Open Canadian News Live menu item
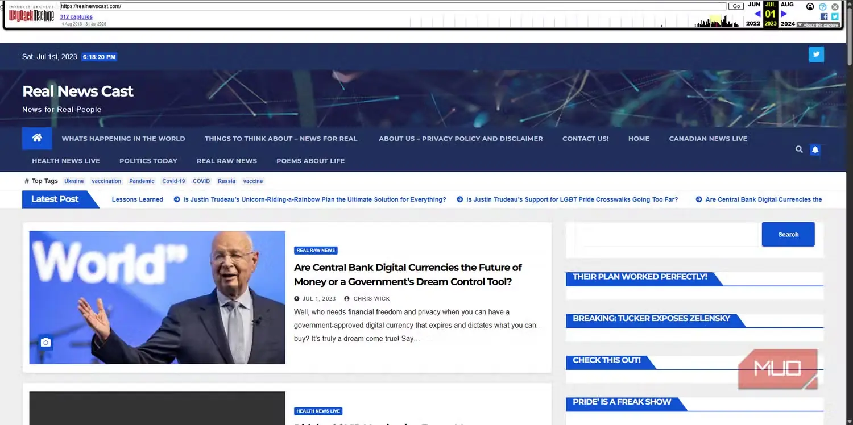This screenshot has width=853, height=425. (708, 139)
